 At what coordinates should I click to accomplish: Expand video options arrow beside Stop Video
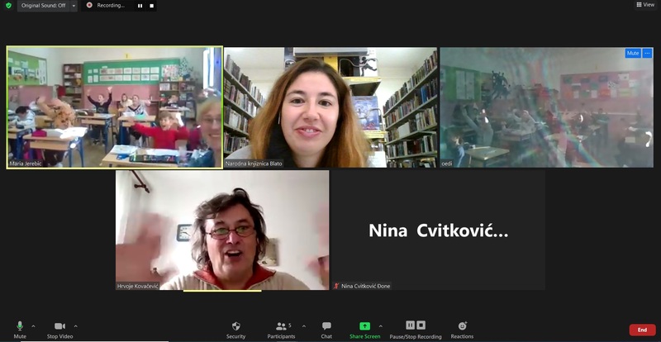pos(76,325)
